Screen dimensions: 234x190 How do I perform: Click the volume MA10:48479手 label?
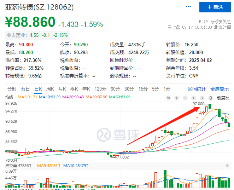(77, 166)
